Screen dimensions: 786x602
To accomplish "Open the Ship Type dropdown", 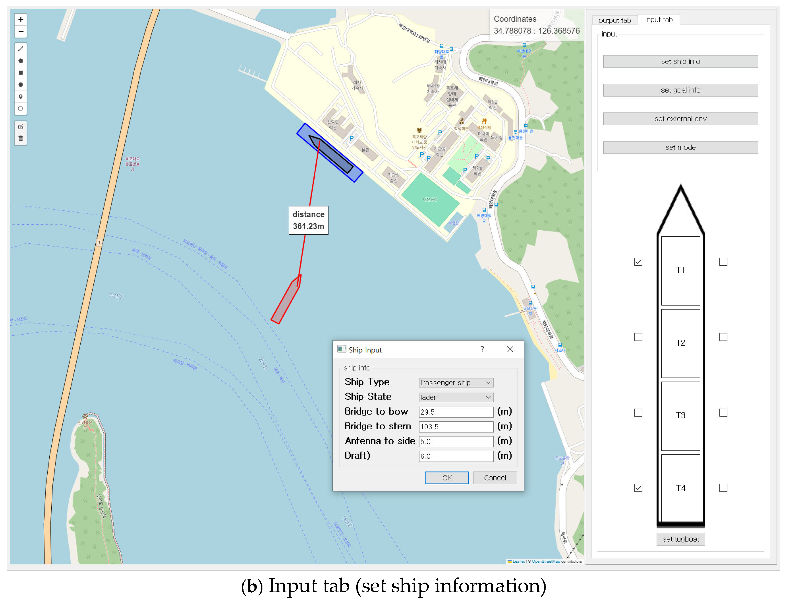I will point(456,383).
